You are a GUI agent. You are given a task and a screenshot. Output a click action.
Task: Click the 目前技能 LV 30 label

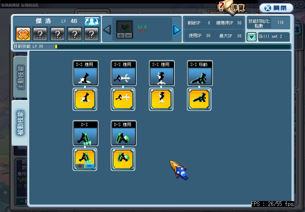[28, 46]
